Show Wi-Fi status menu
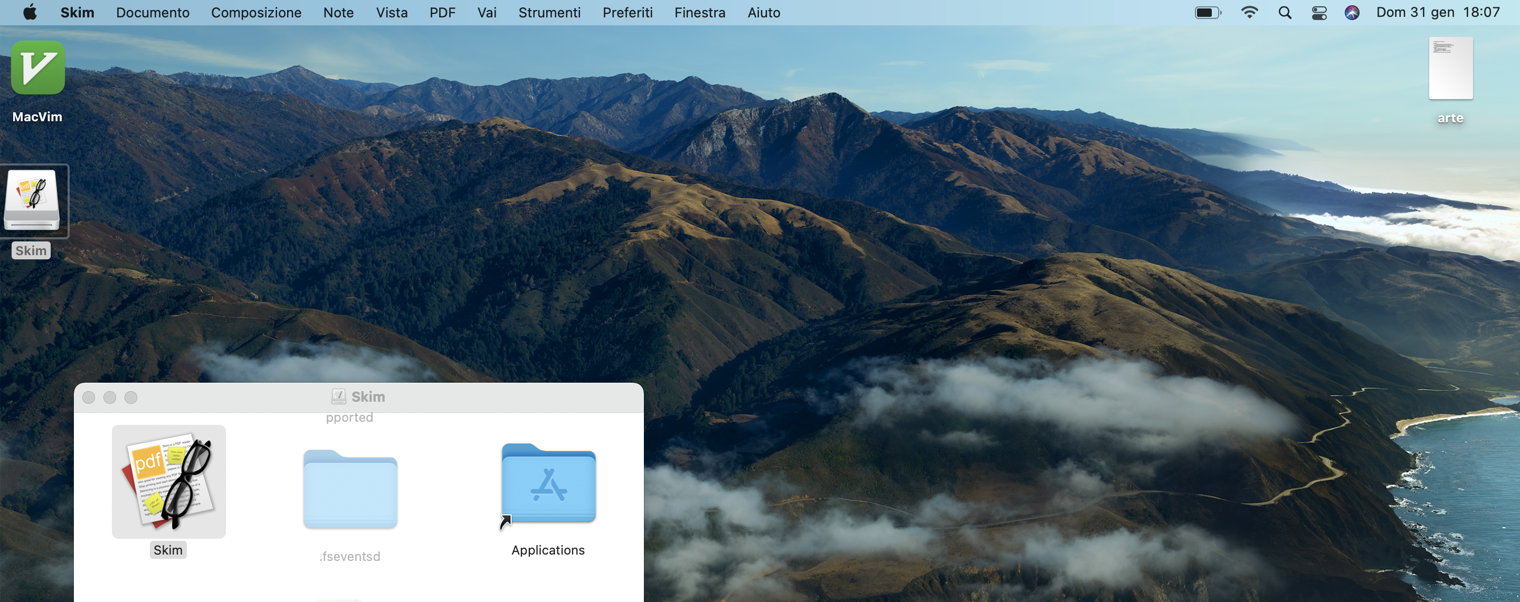This screenshot has width=1520, height=602. click(1249, 12)
